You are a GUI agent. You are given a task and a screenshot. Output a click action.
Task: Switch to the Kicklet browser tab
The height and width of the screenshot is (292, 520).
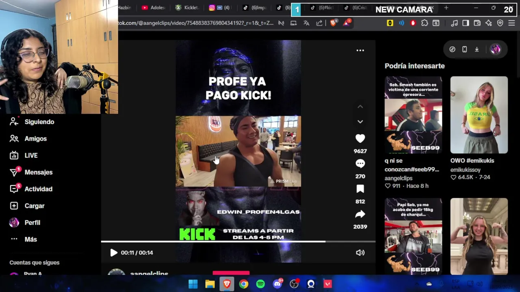point(187,7)
